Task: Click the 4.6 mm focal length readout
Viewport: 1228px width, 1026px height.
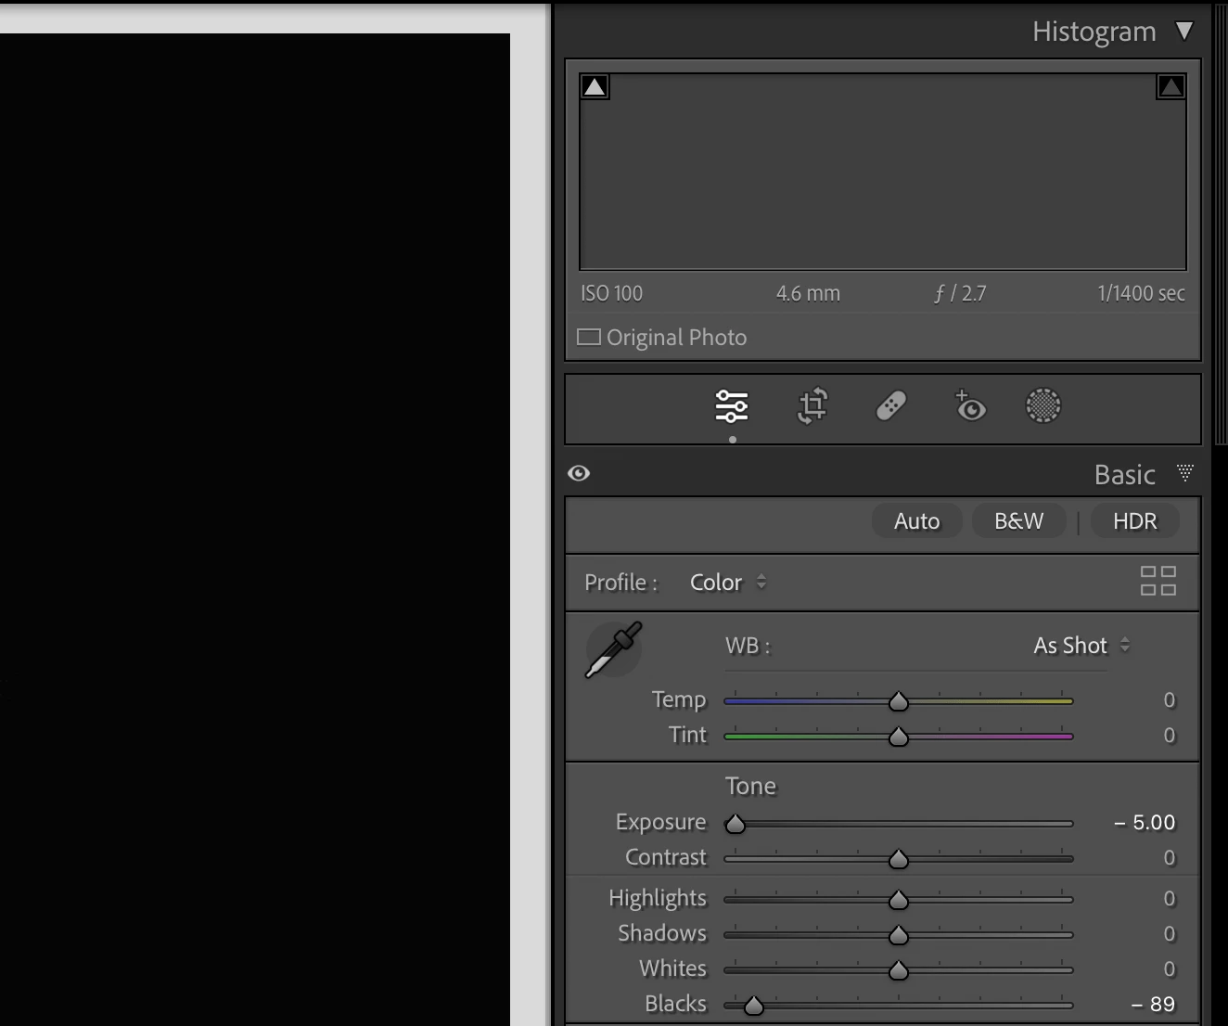Action: coord(808,293)
